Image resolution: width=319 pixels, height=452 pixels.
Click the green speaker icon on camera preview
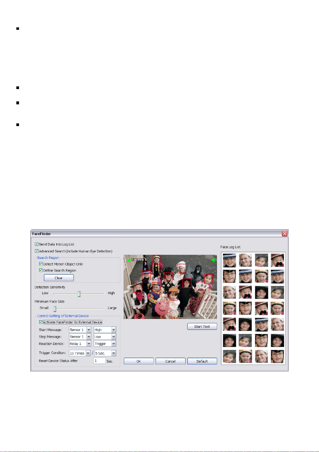pos(213,260)
